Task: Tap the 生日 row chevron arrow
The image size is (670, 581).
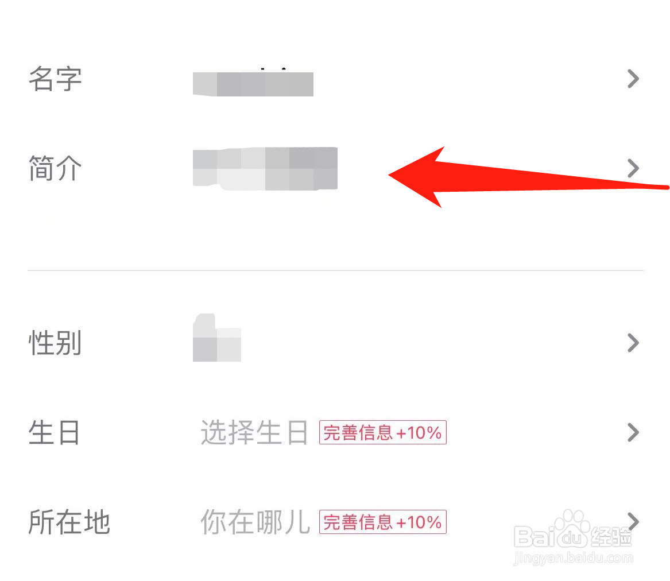Action: point(633,432)
